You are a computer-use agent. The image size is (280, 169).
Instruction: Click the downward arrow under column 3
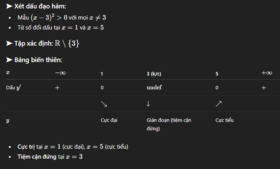pyautogui.click(x=148, y=104)
